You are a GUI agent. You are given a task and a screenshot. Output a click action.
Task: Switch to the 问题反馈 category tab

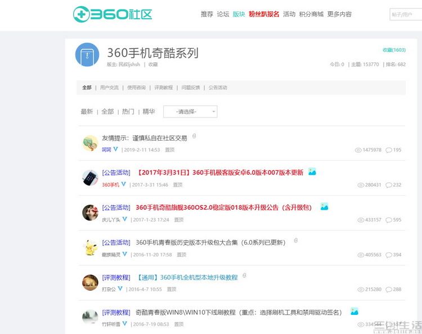click(x=191, y=88)
